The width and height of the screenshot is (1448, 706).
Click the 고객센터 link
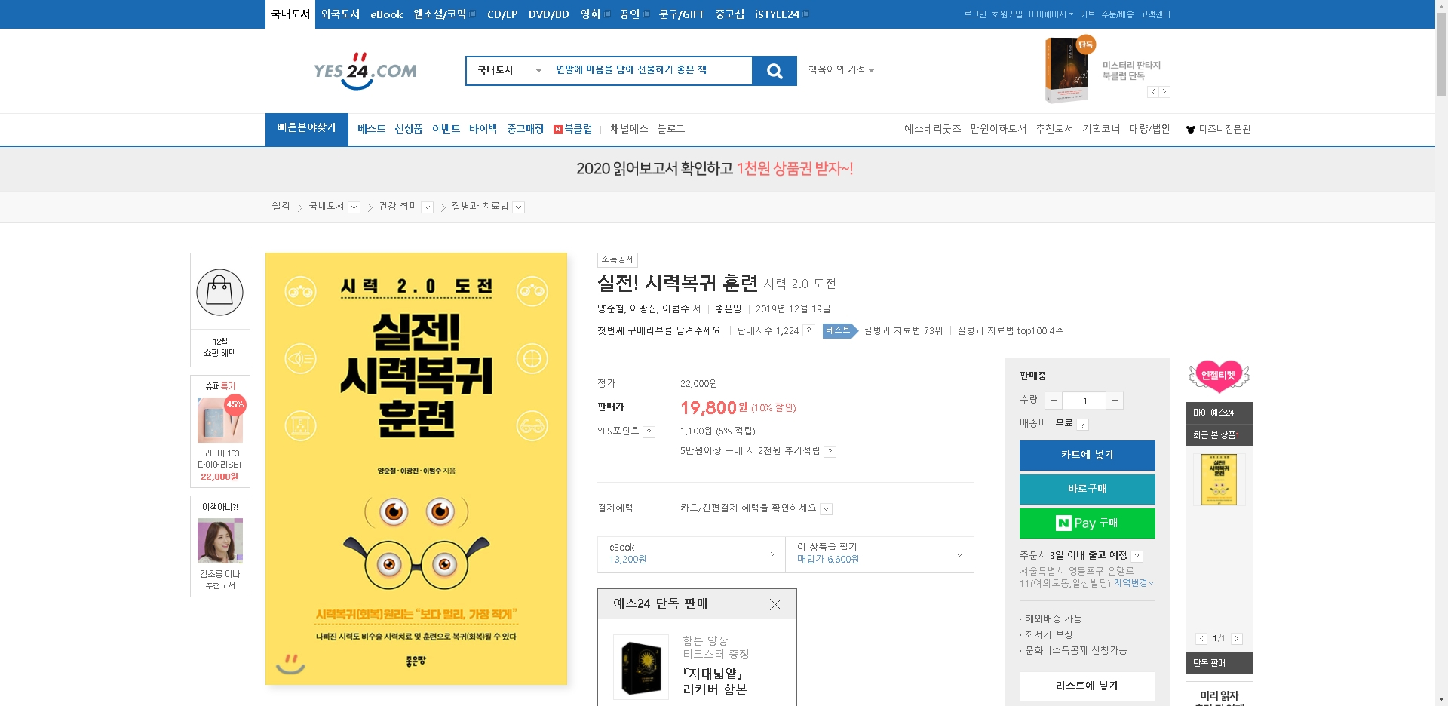pos(1155,14)
